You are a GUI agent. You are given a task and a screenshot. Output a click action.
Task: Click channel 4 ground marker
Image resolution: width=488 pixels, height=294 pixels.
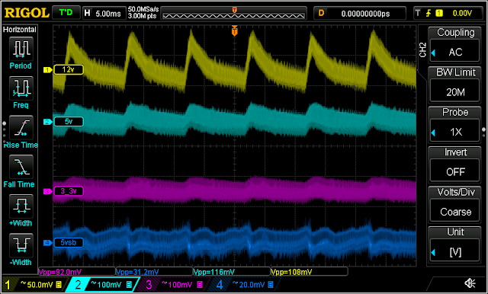click(47, 243)
